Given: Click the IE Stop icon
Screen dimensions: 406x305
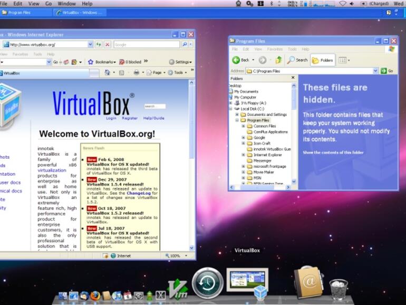Looking at the screenshot, I should (x=108, y=45).
